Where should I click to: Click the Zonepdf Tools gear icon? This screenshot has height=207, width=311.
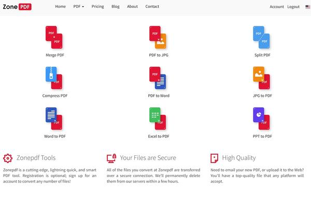point(8,158)
